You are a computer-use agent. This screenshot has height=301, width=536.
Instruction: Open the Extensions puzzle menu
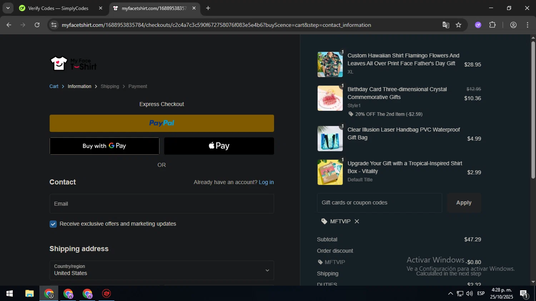492,25
